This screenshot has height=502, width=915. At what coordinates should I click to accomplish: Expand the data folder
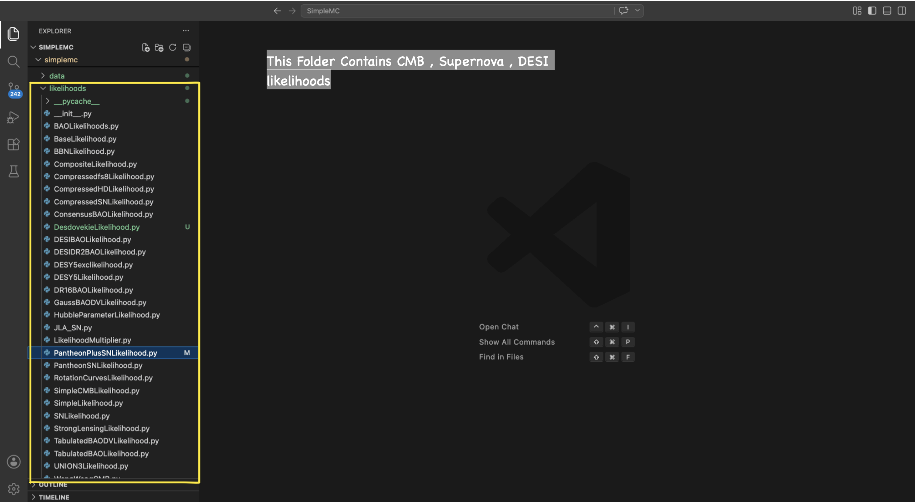click(43, 76)
